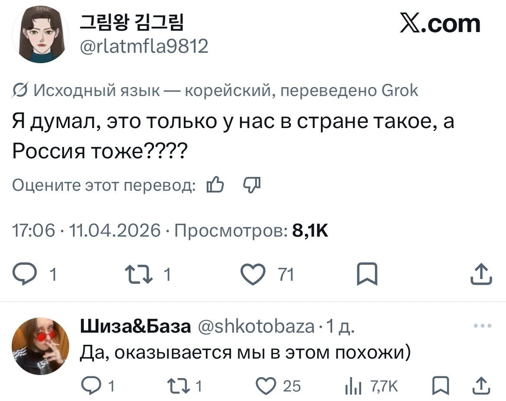Bookmark the Шиза&База reply
Screen dimensions: 506x401
(440, 385)
